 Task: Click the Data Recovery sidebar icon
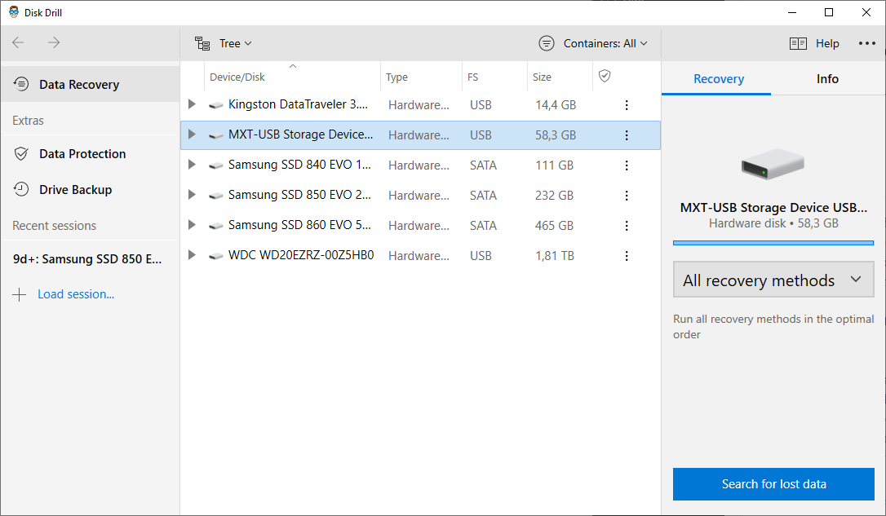click(21, 84)
